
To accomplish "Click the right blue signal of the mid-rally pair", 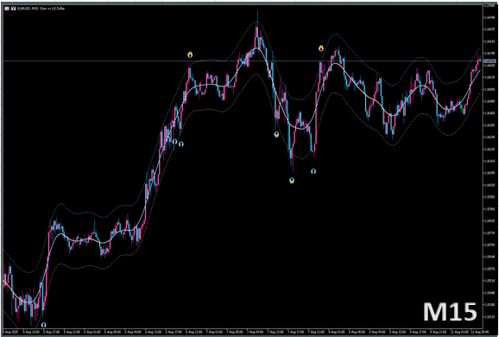I will pyautogui.click(x=181, y=144).
